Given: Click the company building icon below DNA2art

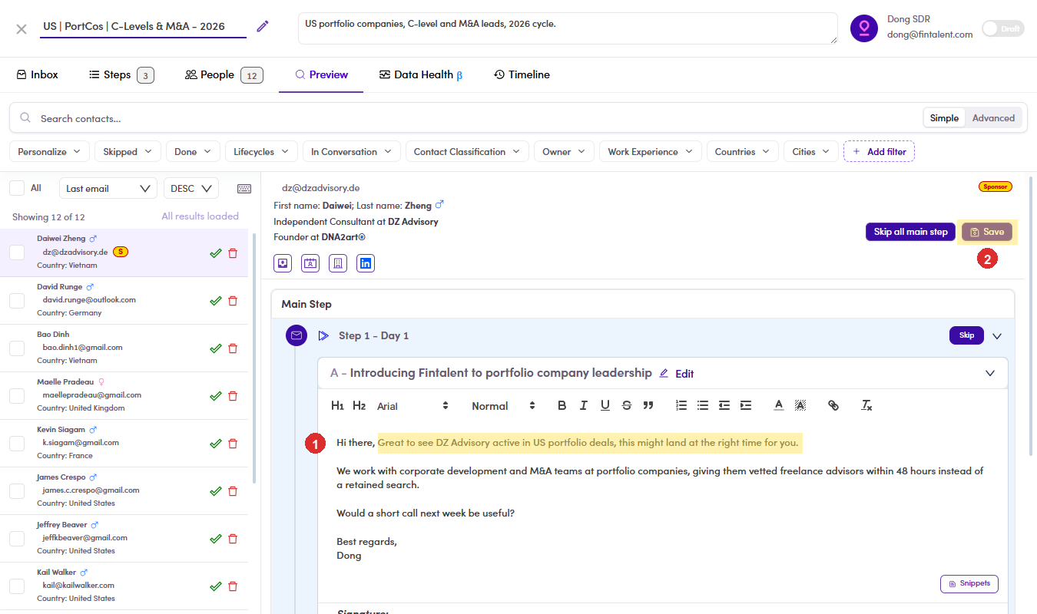Looking at the screenshot, I should [x=338, y=263].
